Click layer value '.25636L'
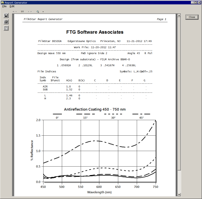Screen dimensions: 202x199 [x=131, y=65]
